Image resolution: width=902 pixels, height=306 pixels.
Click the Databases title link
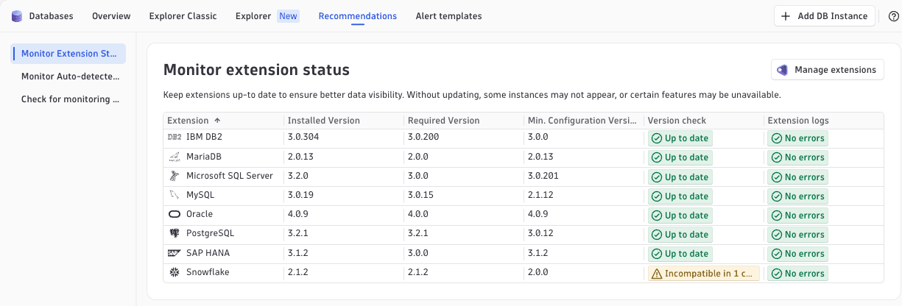click(52, 16)
